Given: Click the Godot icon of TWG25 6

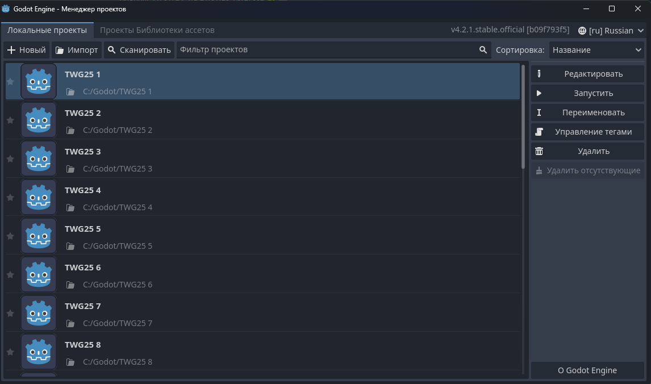Looking at the screenshot, I should tap(39, 274).
